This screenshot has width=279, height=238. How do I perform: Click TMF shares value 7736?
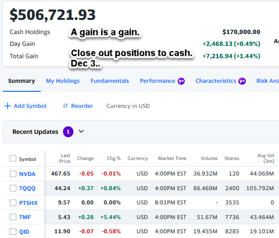click(x=232, y=217)
